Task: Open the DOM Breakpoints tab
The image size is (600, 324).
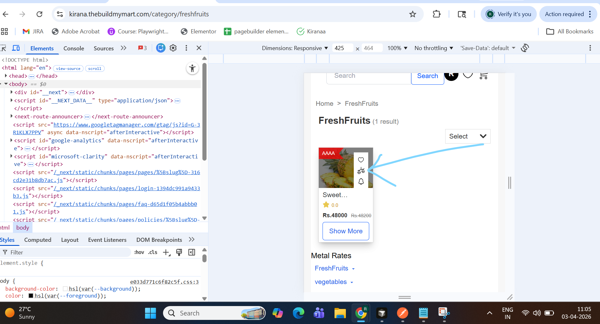Action: click(x=159, y=240)
